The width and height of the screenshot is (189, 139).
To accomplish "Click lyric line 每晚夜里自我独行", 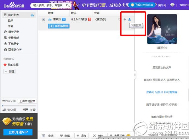I will [162, 117].
